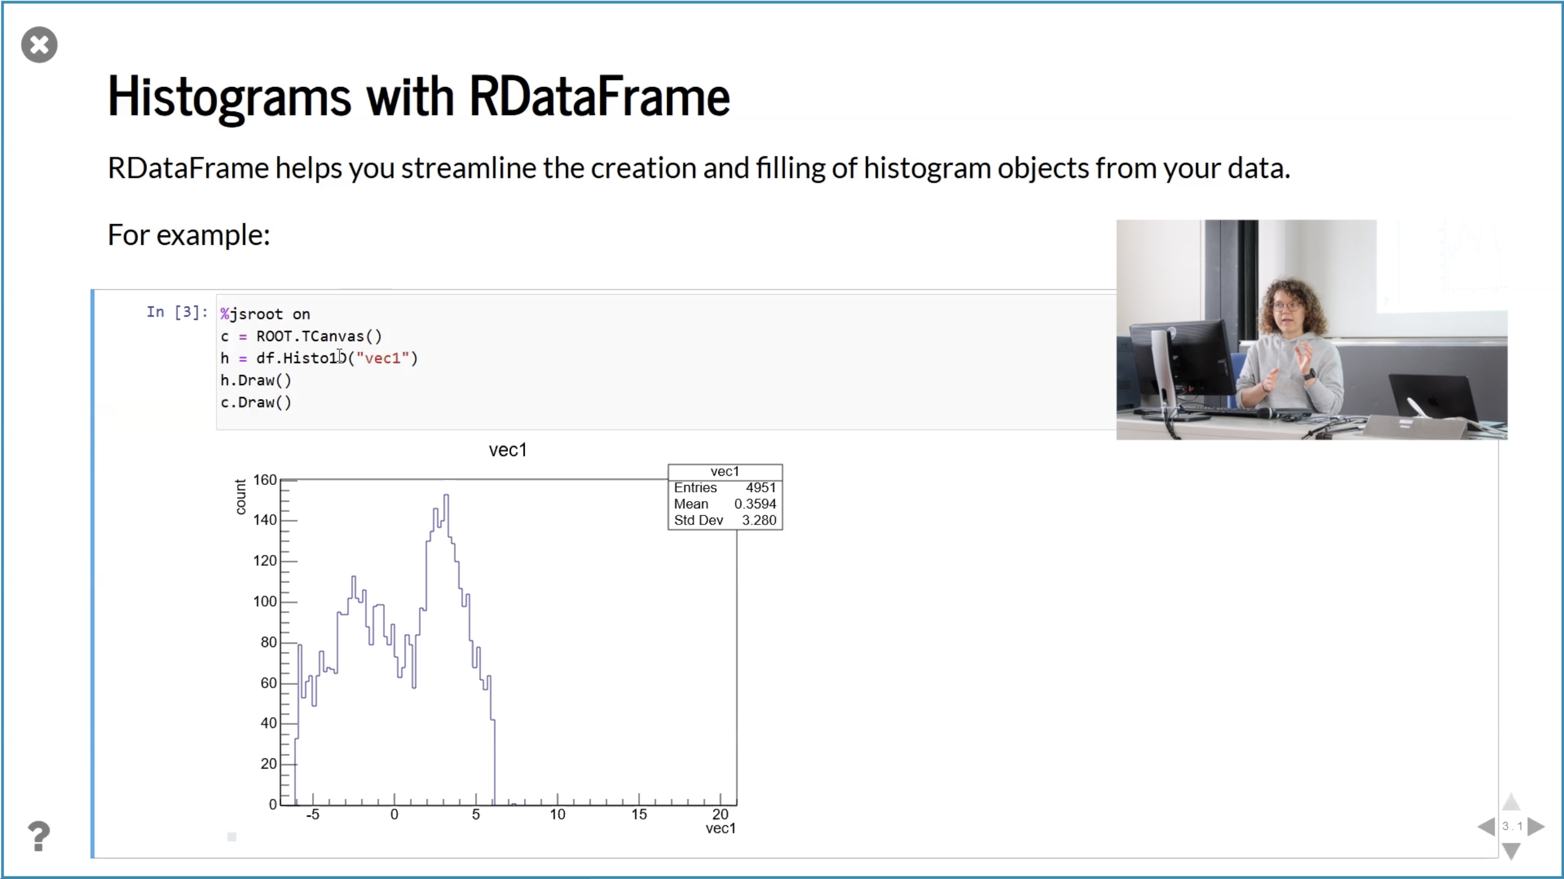Screen dimensions: 1564x879
Task: Click the 'c = ROOT.TCanvas()' code line
Action: (x=301, y=336)
